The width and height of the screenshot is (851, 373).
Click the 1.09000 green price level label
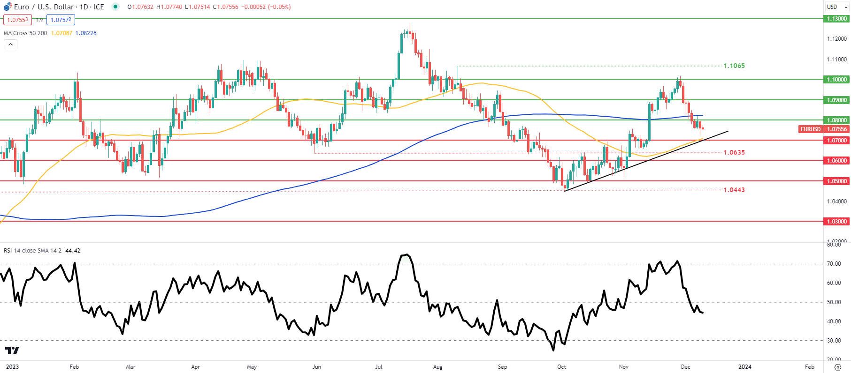point(836,100)
